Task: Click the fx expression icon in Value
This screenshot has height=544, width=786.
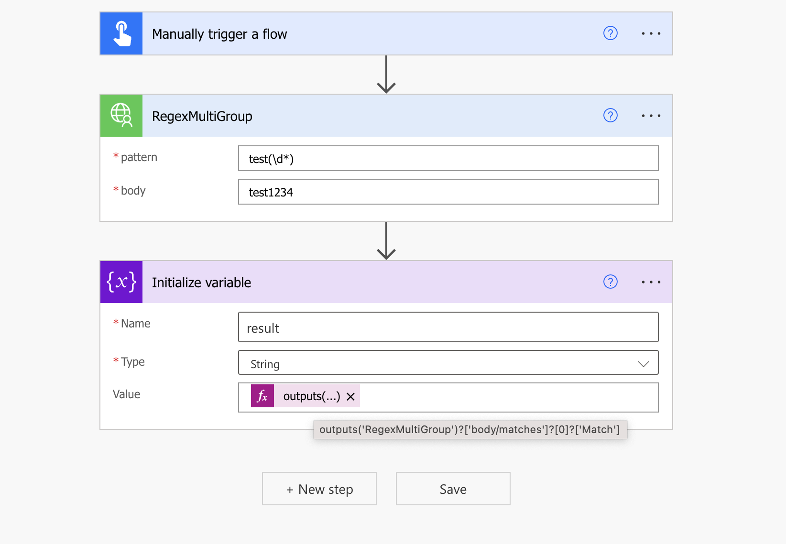Action: point(262,396)
